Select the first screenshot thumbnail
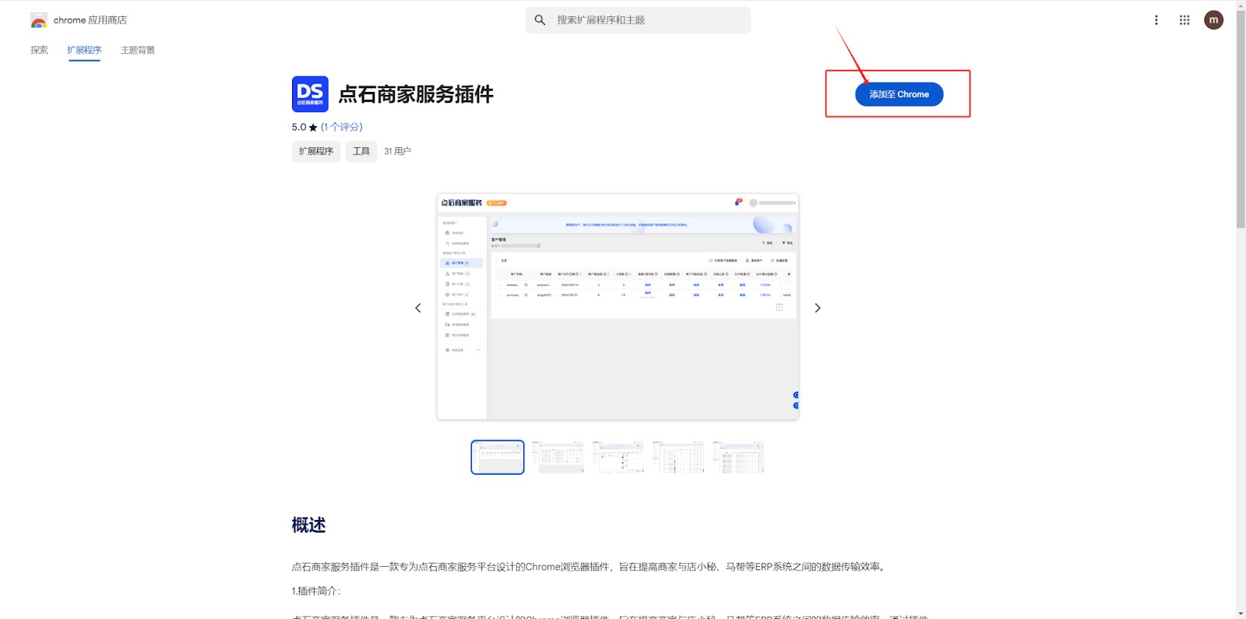The image size is (1246, 619). [498, 457]
